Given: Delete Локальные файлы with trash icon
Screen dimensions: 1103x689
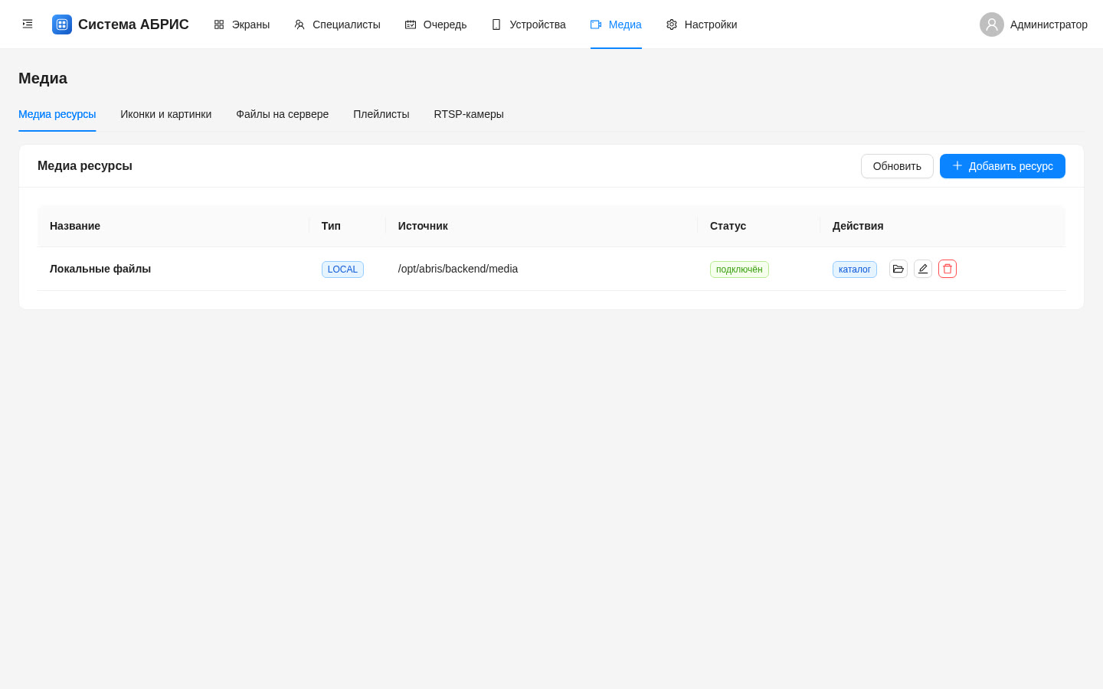Looking at the screenshot, I should coord(948,269).
